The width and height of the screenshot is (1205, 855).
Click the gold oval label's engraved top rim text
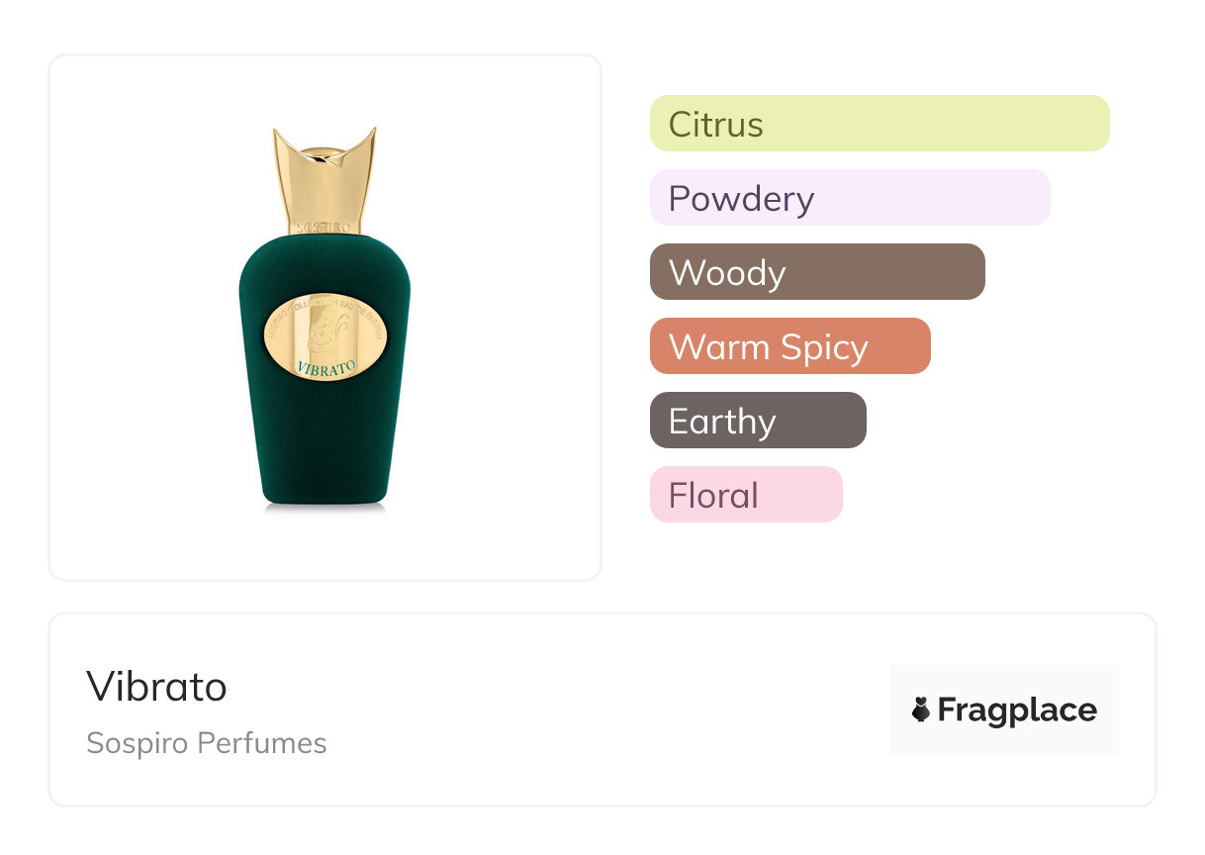click(324, 306)
